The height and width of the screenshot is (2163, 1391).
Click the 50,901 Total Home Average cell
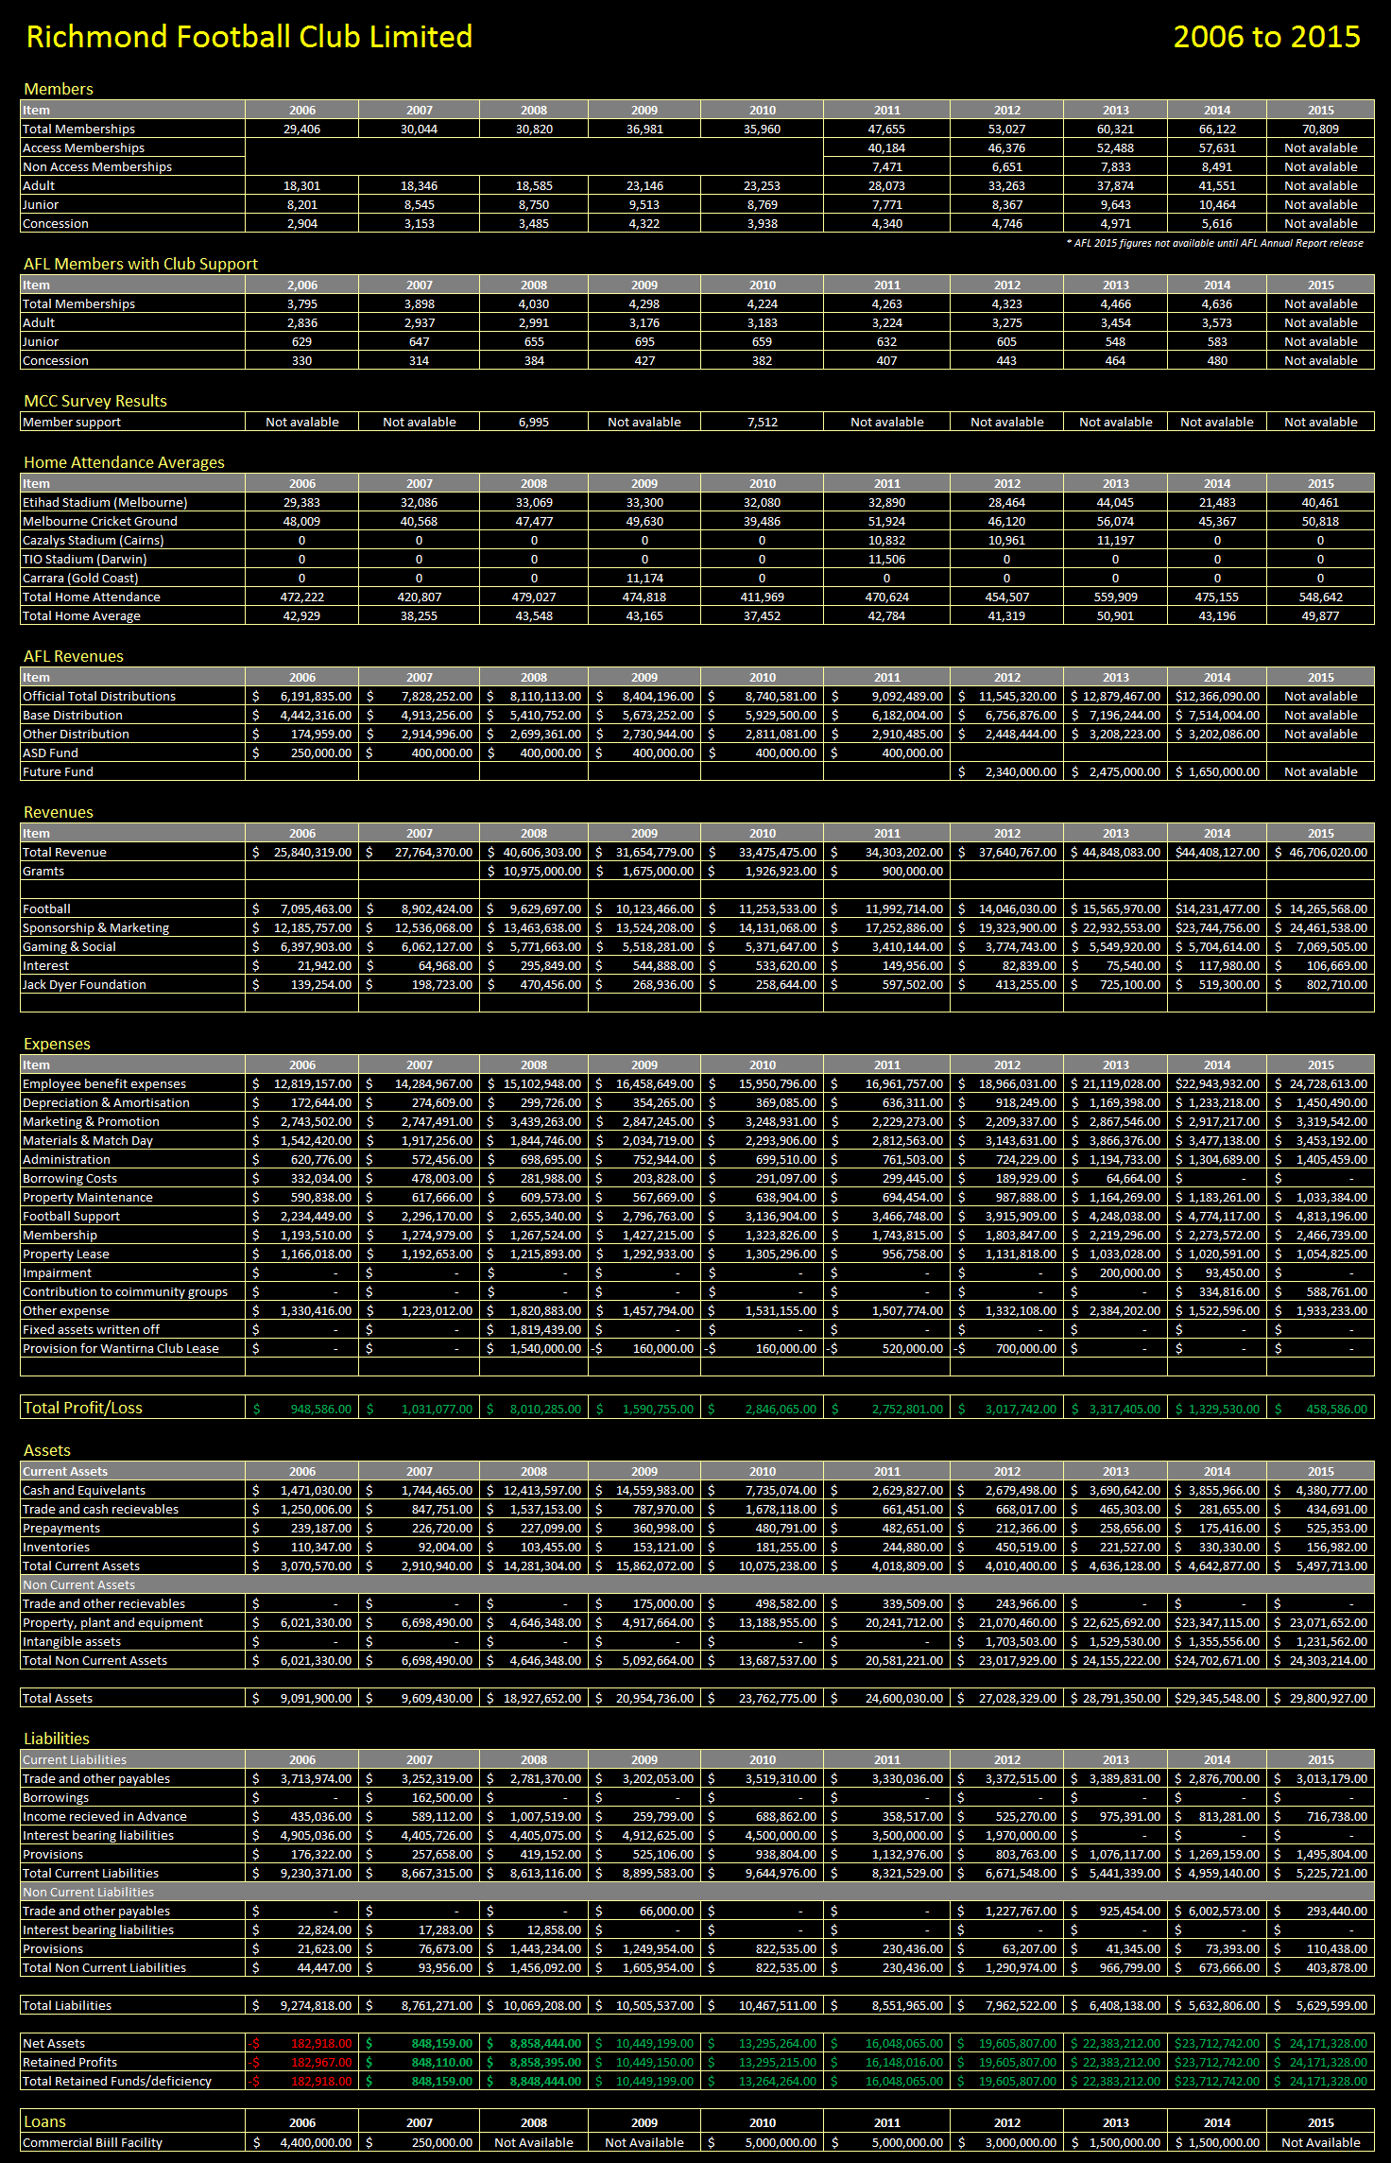point(1115,615)
